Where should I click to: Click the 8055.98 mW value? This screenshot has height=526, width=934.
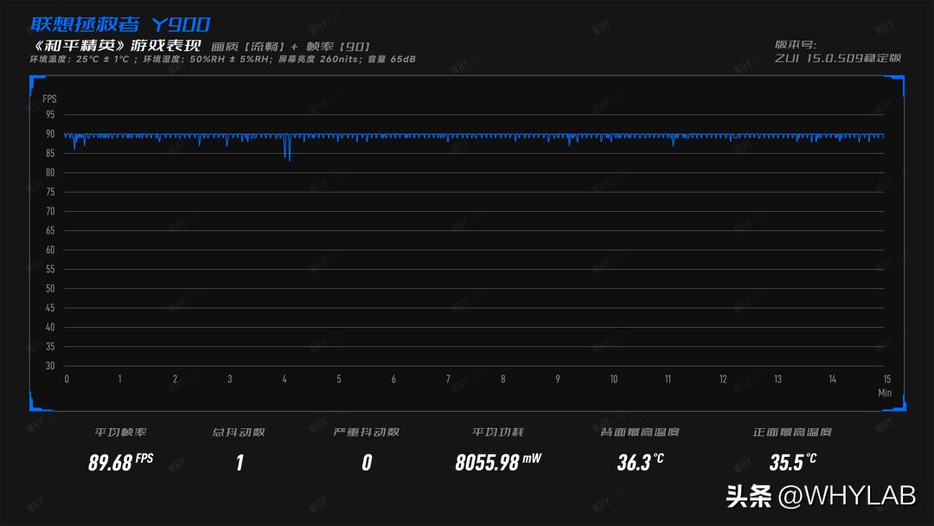click(x=498, y=462)
